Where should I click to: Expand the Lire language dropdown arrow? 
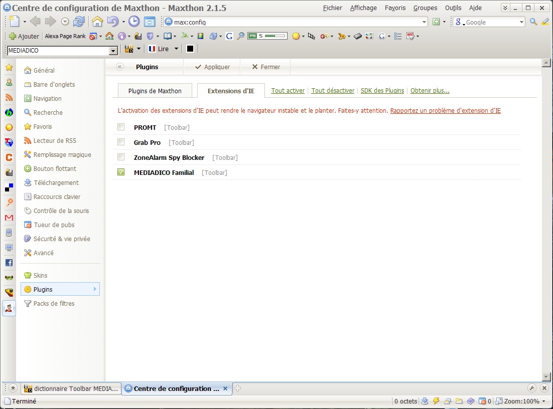(x=176, y=49)
